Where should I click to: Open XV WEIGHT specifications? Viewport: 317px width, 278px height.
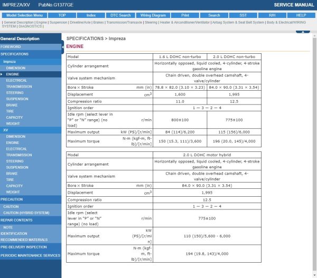click(31, 192)
